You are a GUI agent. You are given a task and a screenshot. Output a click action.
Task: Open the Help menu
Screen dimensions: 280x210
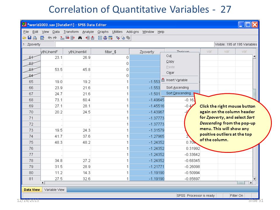161,32
